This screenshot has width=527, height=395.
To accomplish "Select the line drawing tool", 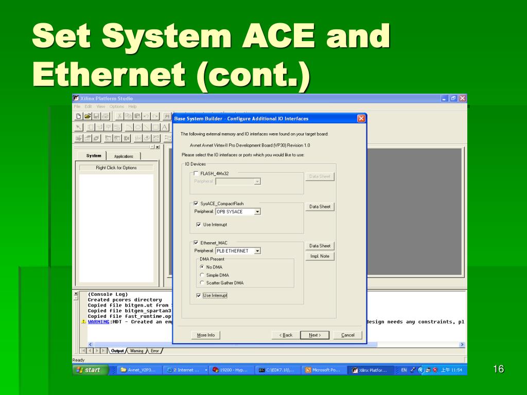I will click(x=147, y=128).
